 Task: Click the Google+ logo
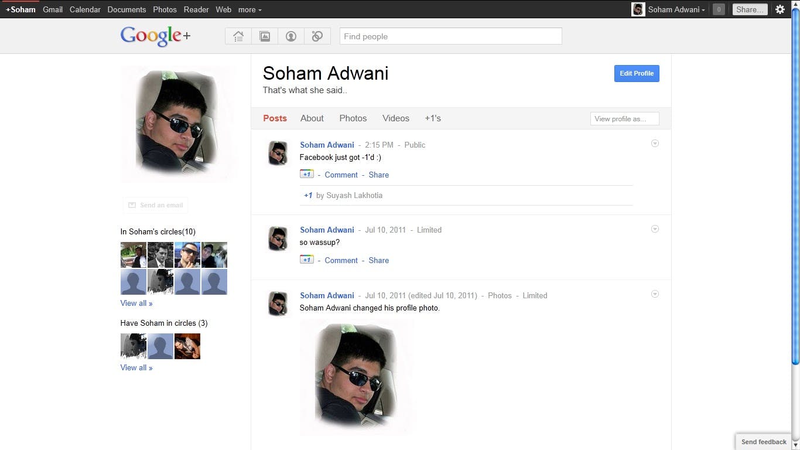(155, 36)
